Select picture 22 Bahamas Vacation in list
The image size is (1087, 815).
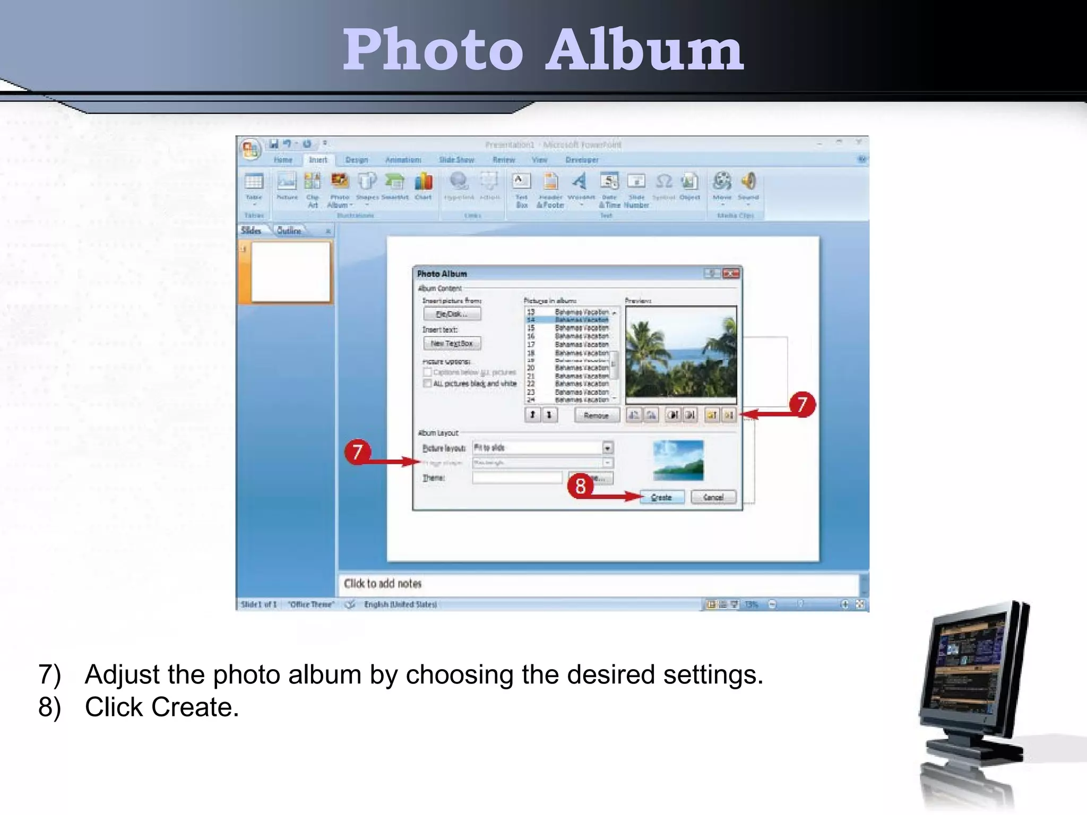[568, 384]
